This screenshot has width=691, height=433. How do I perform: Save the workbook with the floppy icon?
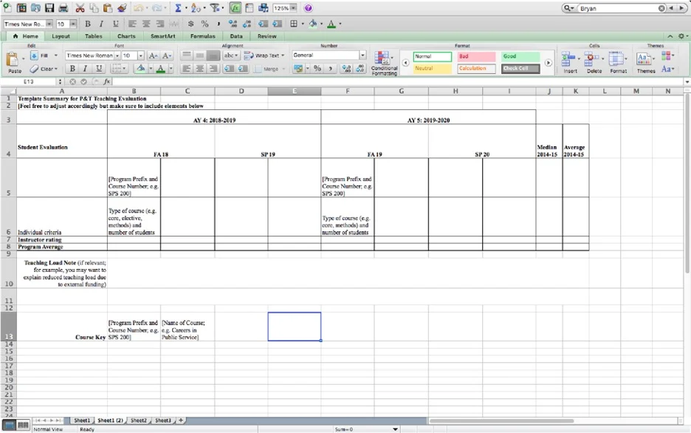click(49, 8)
